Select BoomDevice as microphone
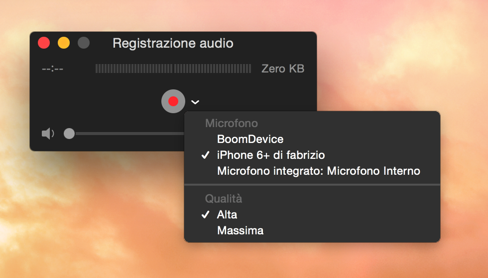 point(250,139)
